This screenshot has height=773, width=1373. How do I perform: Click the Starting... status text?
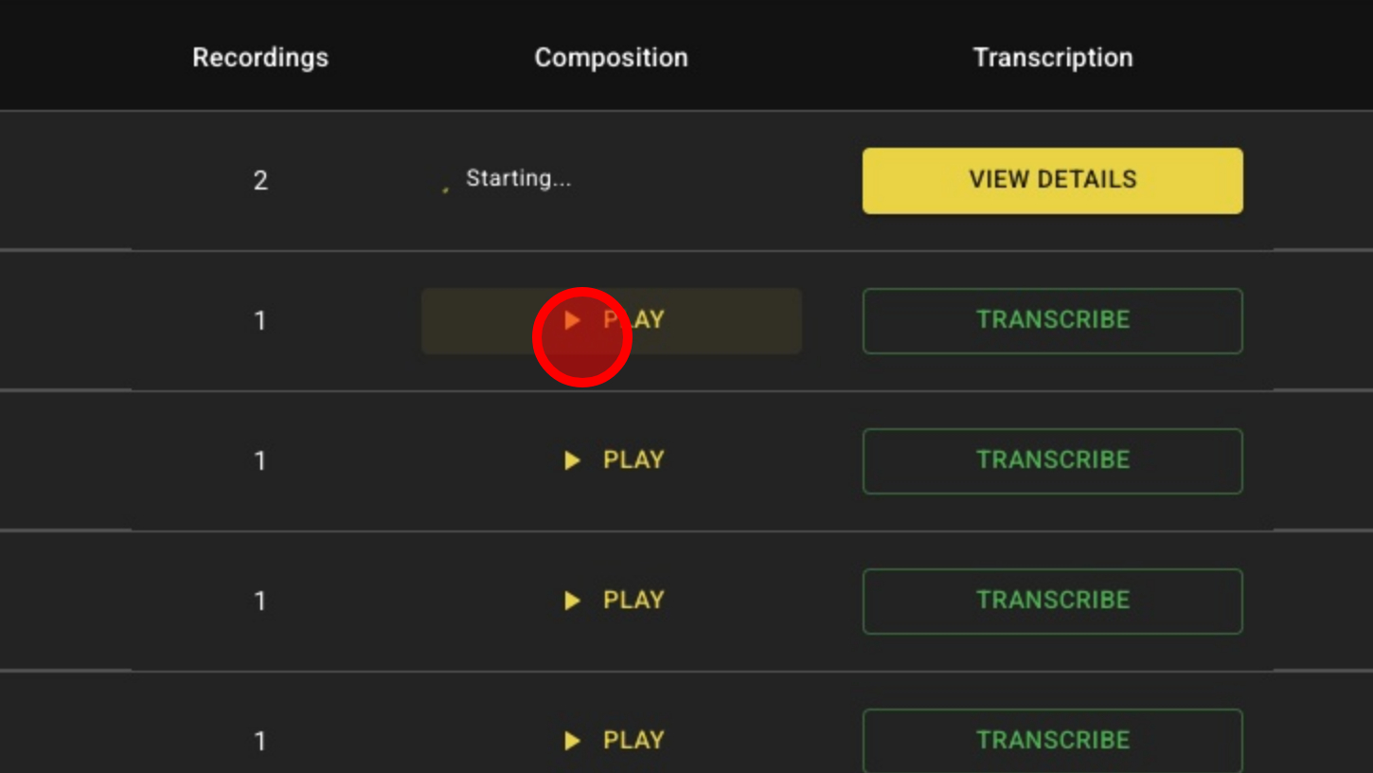pos(519,178)
